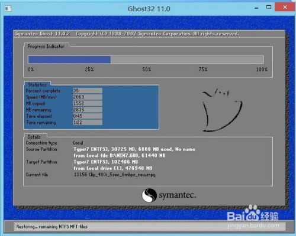
Task: Click the Speed (MB/min) value 2069
Action: pos(88,97)
